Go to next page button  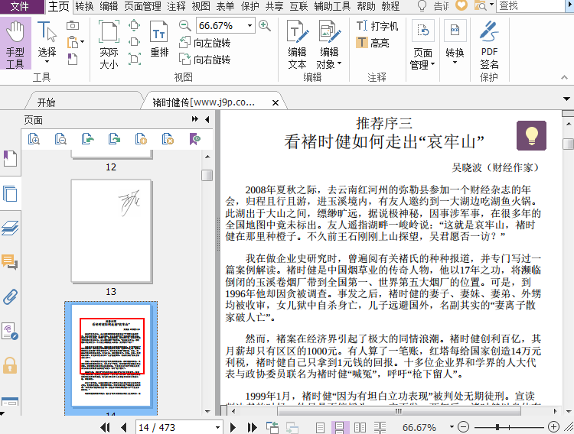(x=233, y=427)
